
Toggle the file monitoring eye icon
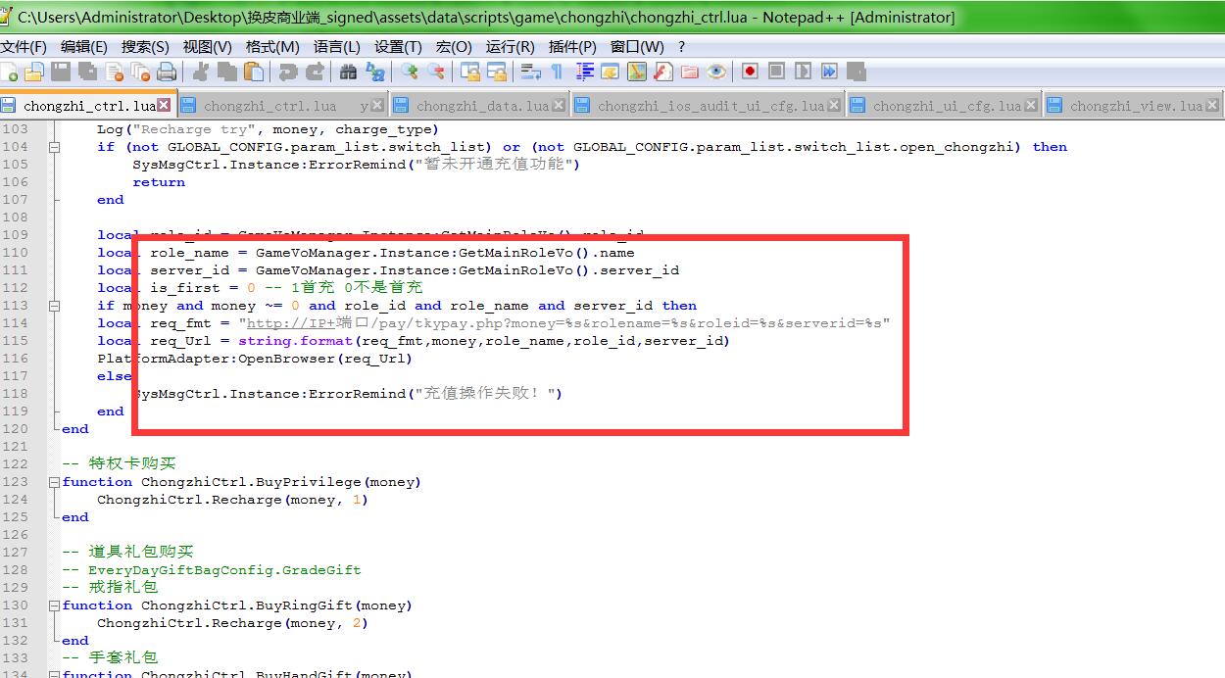[x=716, y=72]
